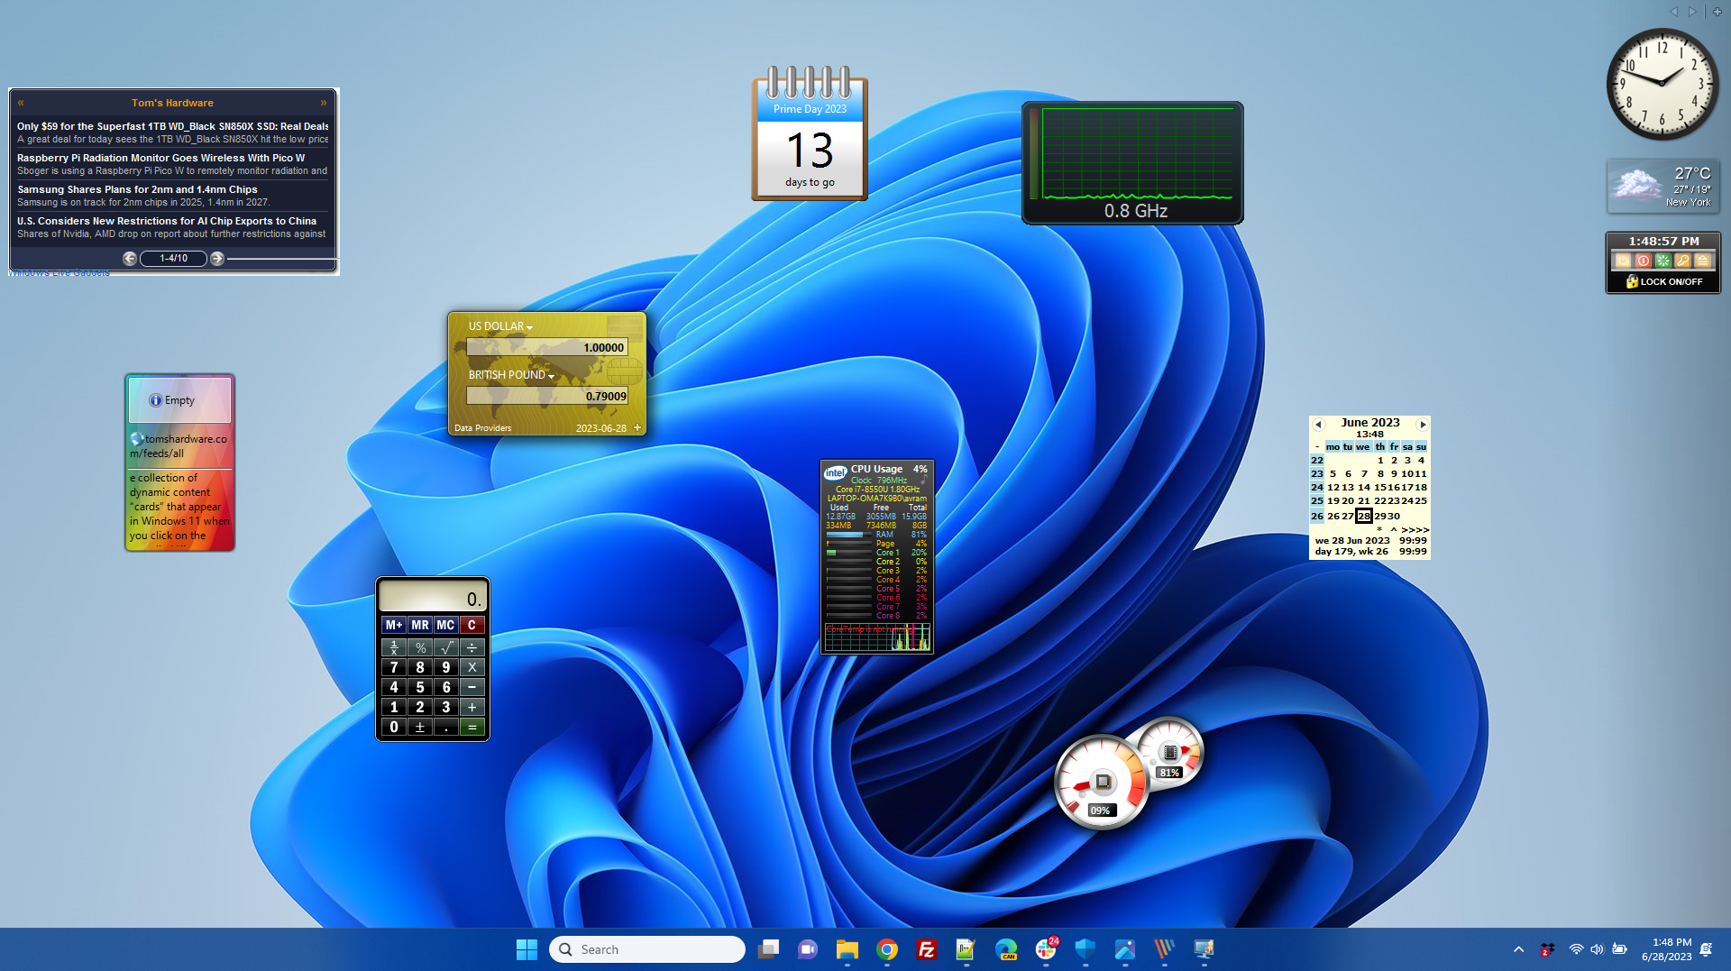The height and width of the screenshot is (971, 1731).
Task: Select the key icon to lock the computer
Action: tap(1682, 261)
